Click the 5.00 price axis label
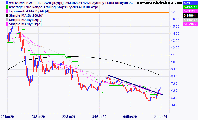 coord(174,98)
